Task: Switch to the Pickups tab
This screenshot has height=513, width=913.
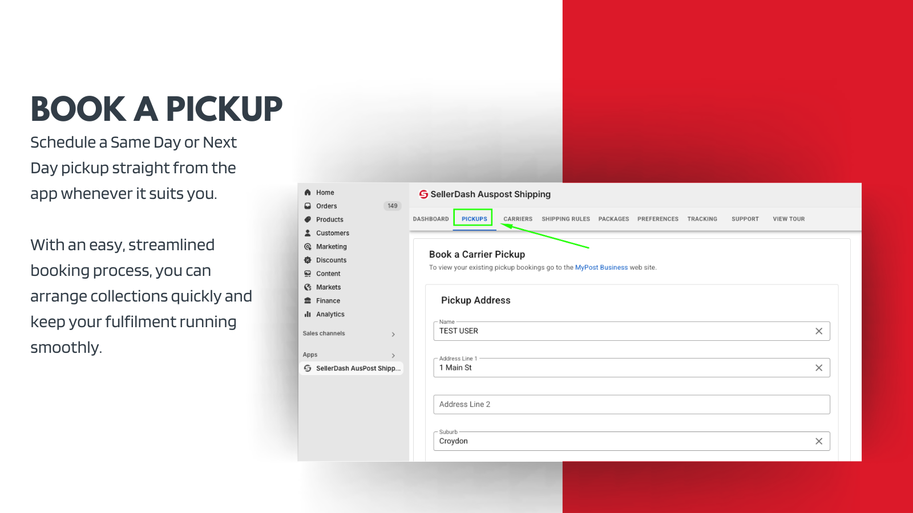Action: (474, 219)
